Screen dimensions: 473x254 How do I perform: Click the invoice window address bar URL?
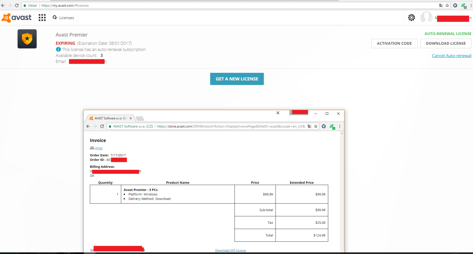pyautogui.click(x=231, y=126)
